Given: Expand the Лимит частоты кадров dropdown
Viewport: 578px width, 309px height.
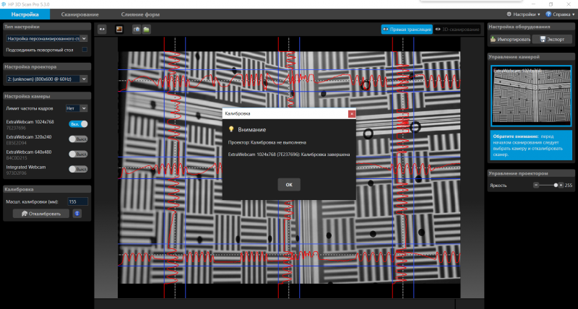Looking at the screenshot, I should point(76,108).
